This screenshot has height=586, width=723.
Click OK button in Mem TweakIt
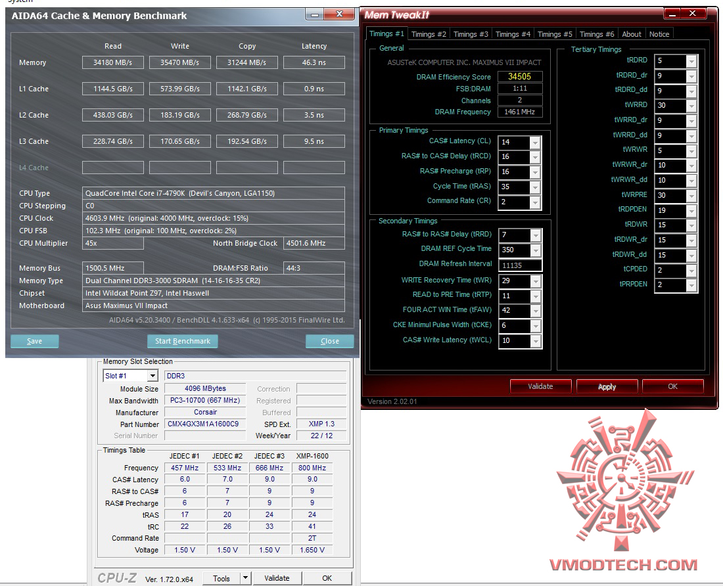673,386
